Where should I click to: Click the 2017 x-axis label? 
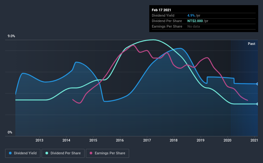pos(147,140)
